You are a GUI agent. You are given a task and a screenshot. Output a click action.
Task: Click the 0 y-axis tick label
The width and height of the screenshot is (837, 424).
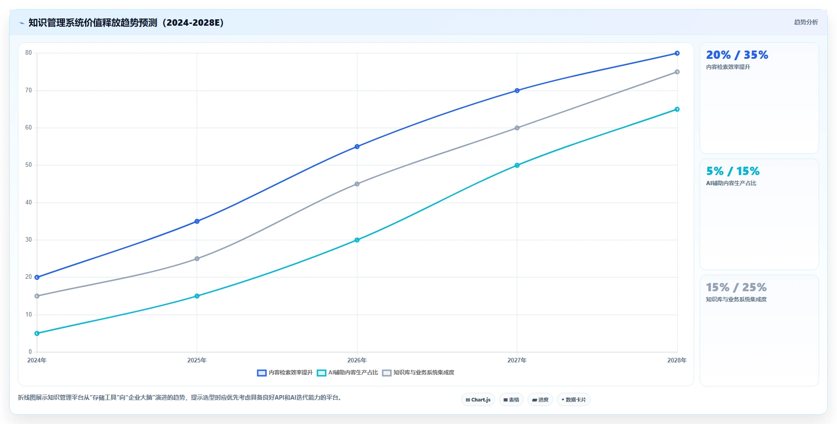point(30,352)
